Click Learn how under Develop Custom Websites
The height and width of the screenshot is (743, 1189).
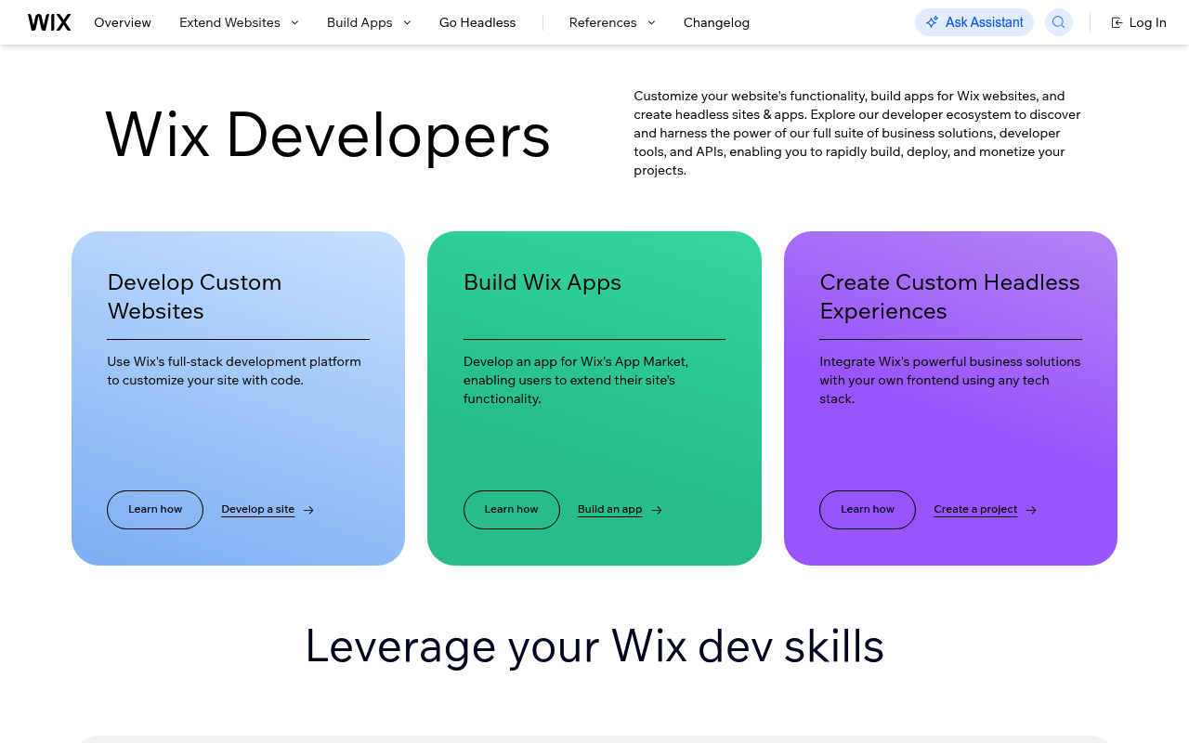[x=155, y=510]
